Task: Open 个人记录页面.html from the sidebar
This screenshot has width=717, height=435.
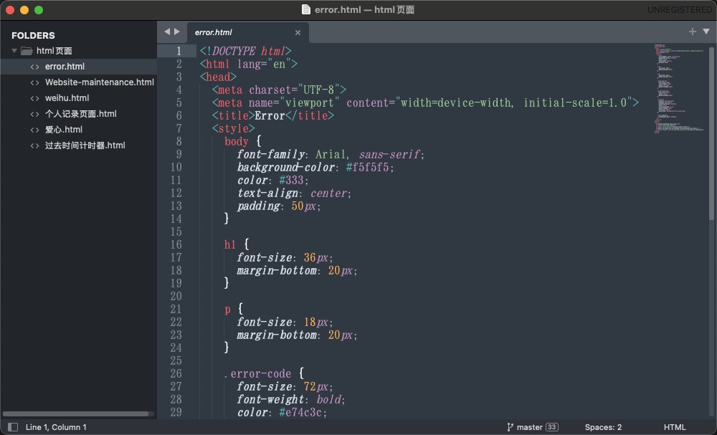Action: coord(80,114)
